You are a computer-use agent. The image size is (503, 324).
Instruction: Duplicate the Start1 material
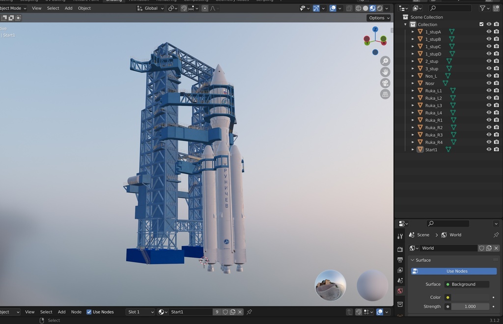tap(232, 312)
